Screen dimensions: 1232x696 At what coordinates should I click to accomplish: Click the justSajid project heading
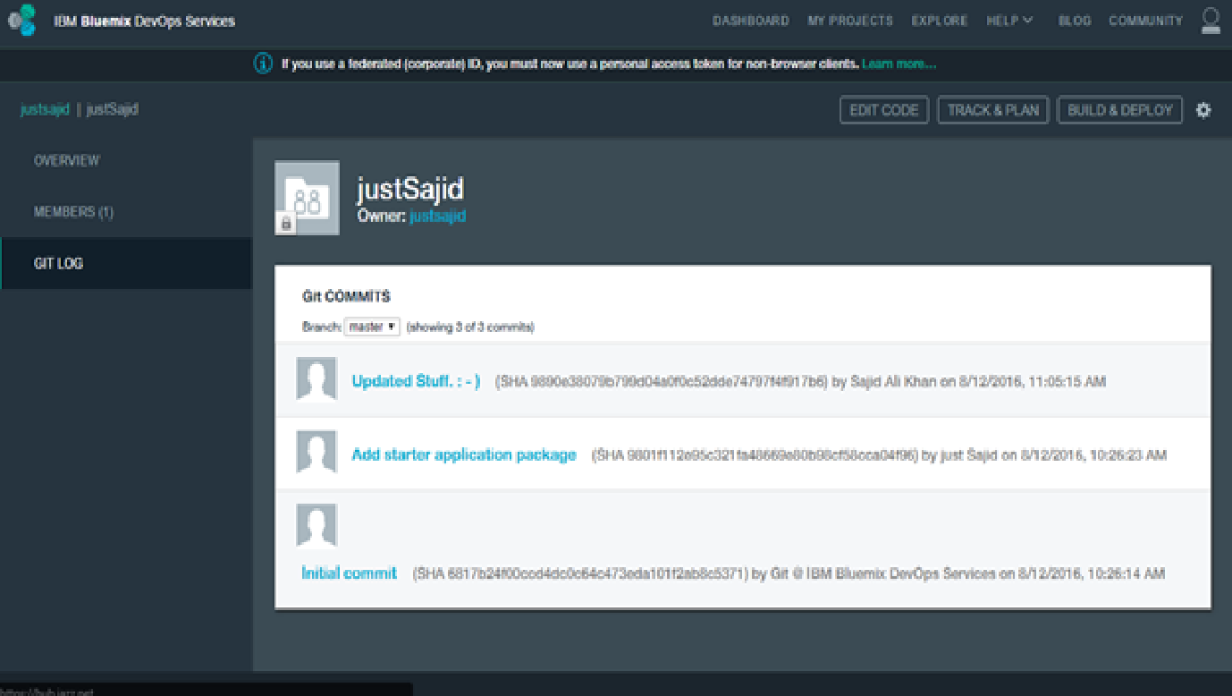click(x=410, y=189)
